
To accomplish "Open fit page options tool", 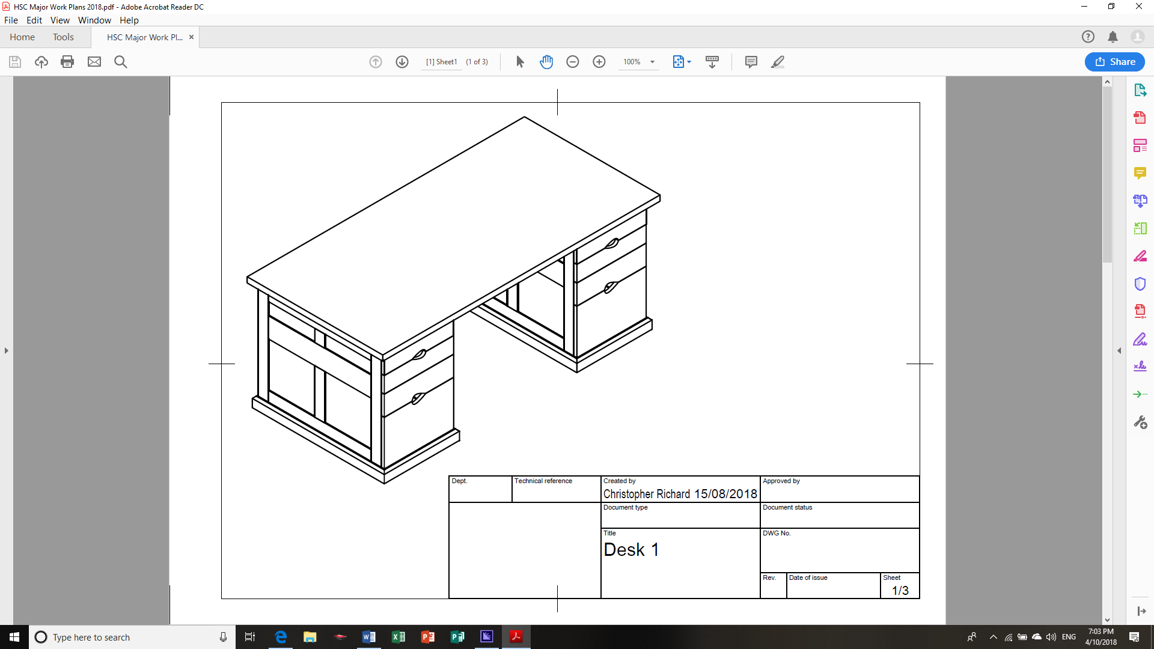I will coord(682,62).
